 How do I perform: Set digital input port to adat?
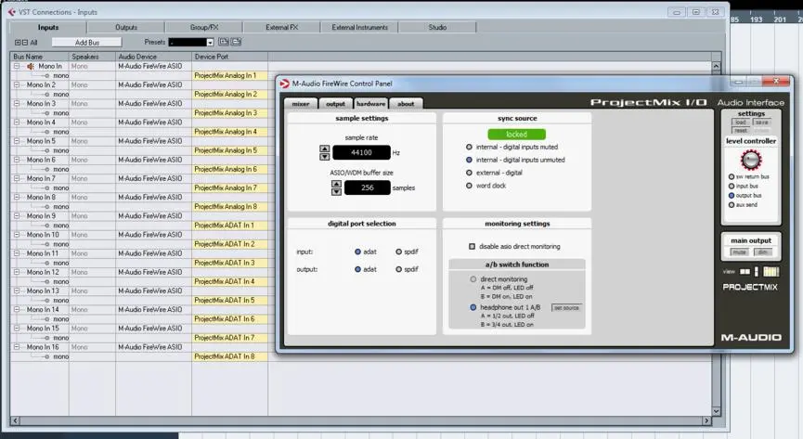coord(358,252)
